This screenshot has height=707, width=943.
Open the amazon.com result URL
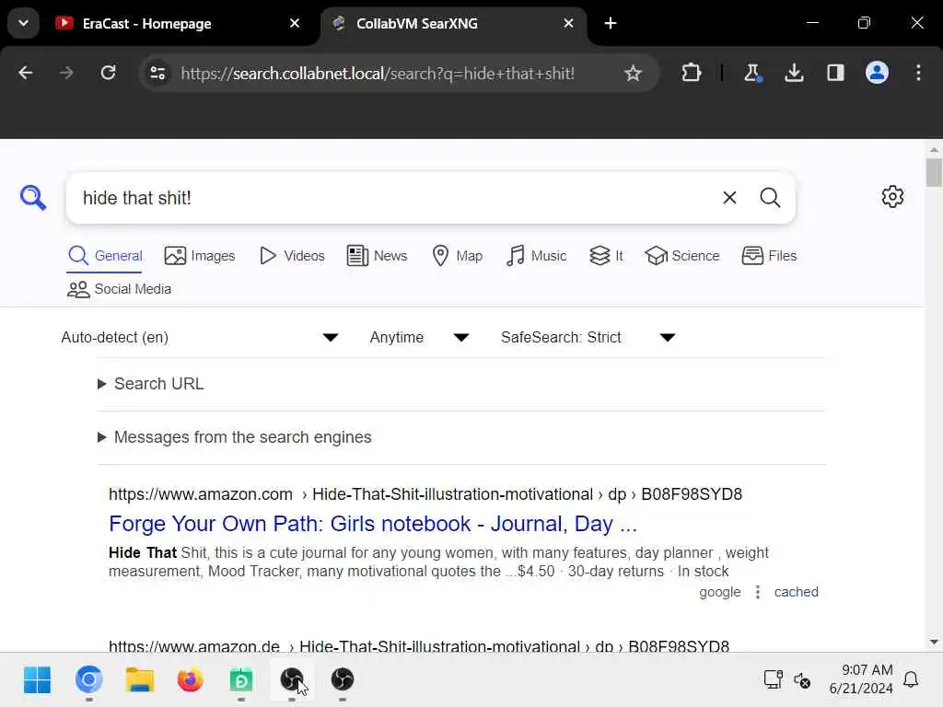pyautogui.click(x=425, y=494)
